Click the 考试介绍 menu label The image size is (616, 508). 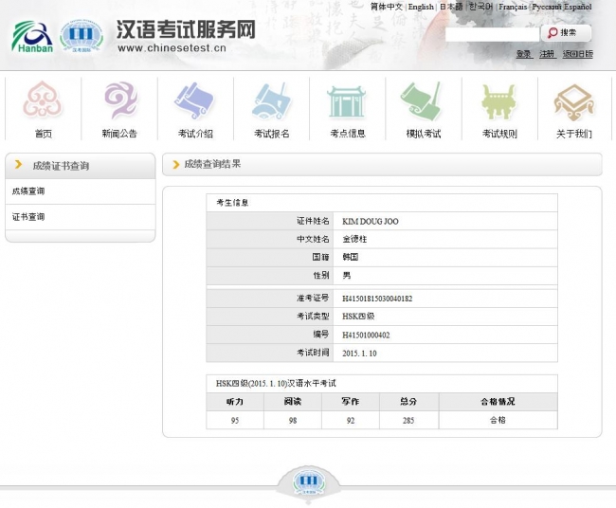[195, 134]
